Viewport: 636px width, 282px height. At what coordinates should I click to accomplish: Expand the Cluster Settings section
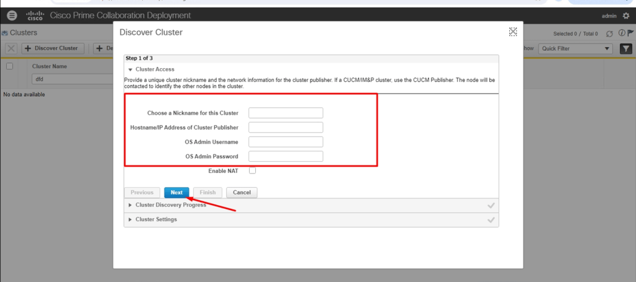tap(130, 219)
